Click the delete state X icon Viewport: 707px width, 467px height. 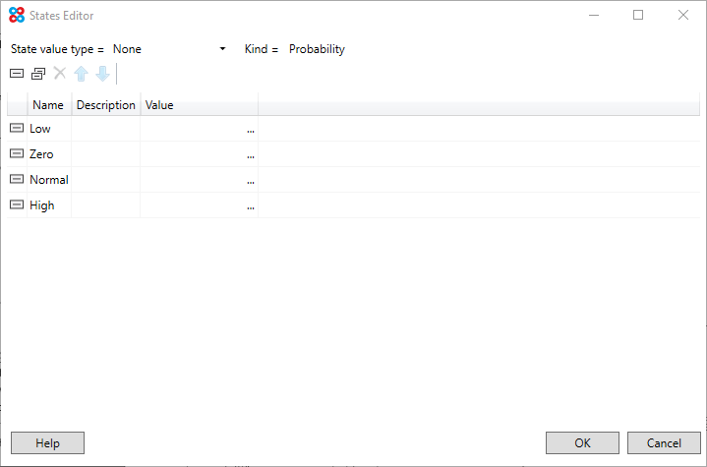59,74
